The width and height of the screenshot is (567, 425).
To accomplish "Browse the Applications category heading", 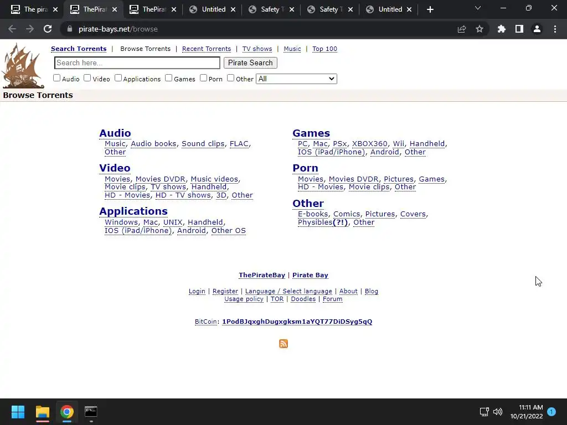I will coord(133,211).
